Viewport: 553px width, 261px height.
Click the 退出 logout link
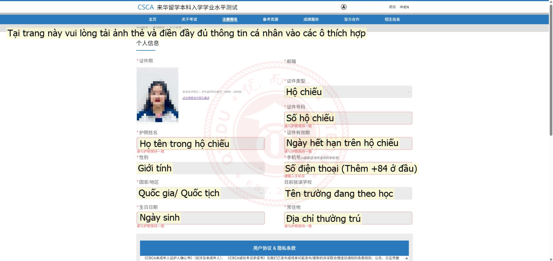point(392,7)
